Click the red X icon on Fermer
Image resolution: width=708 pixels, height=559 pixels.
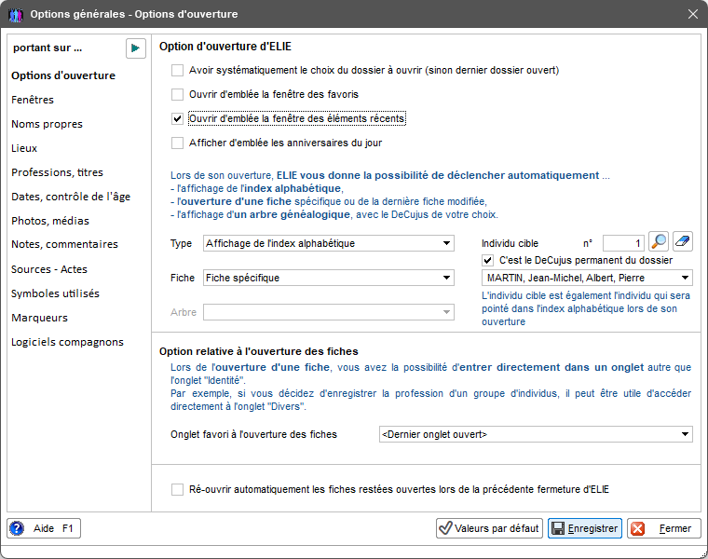click(x=637, y=528)
